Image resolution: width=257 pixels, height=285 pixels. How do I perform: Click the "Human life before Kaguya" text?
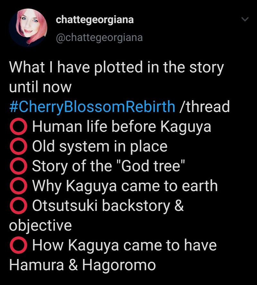coord(121,127)
